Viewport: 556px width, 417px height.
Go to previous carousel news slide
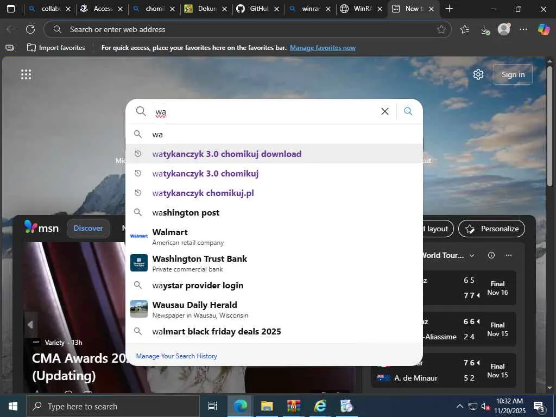[30, 325]
